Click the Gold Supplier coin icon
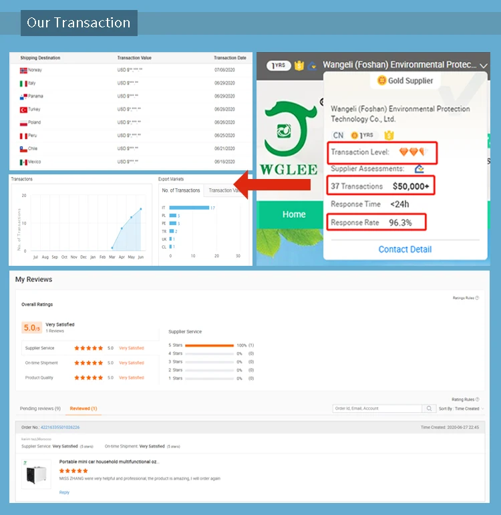This screenshot has width=501, height=515. tap(381, 80)
